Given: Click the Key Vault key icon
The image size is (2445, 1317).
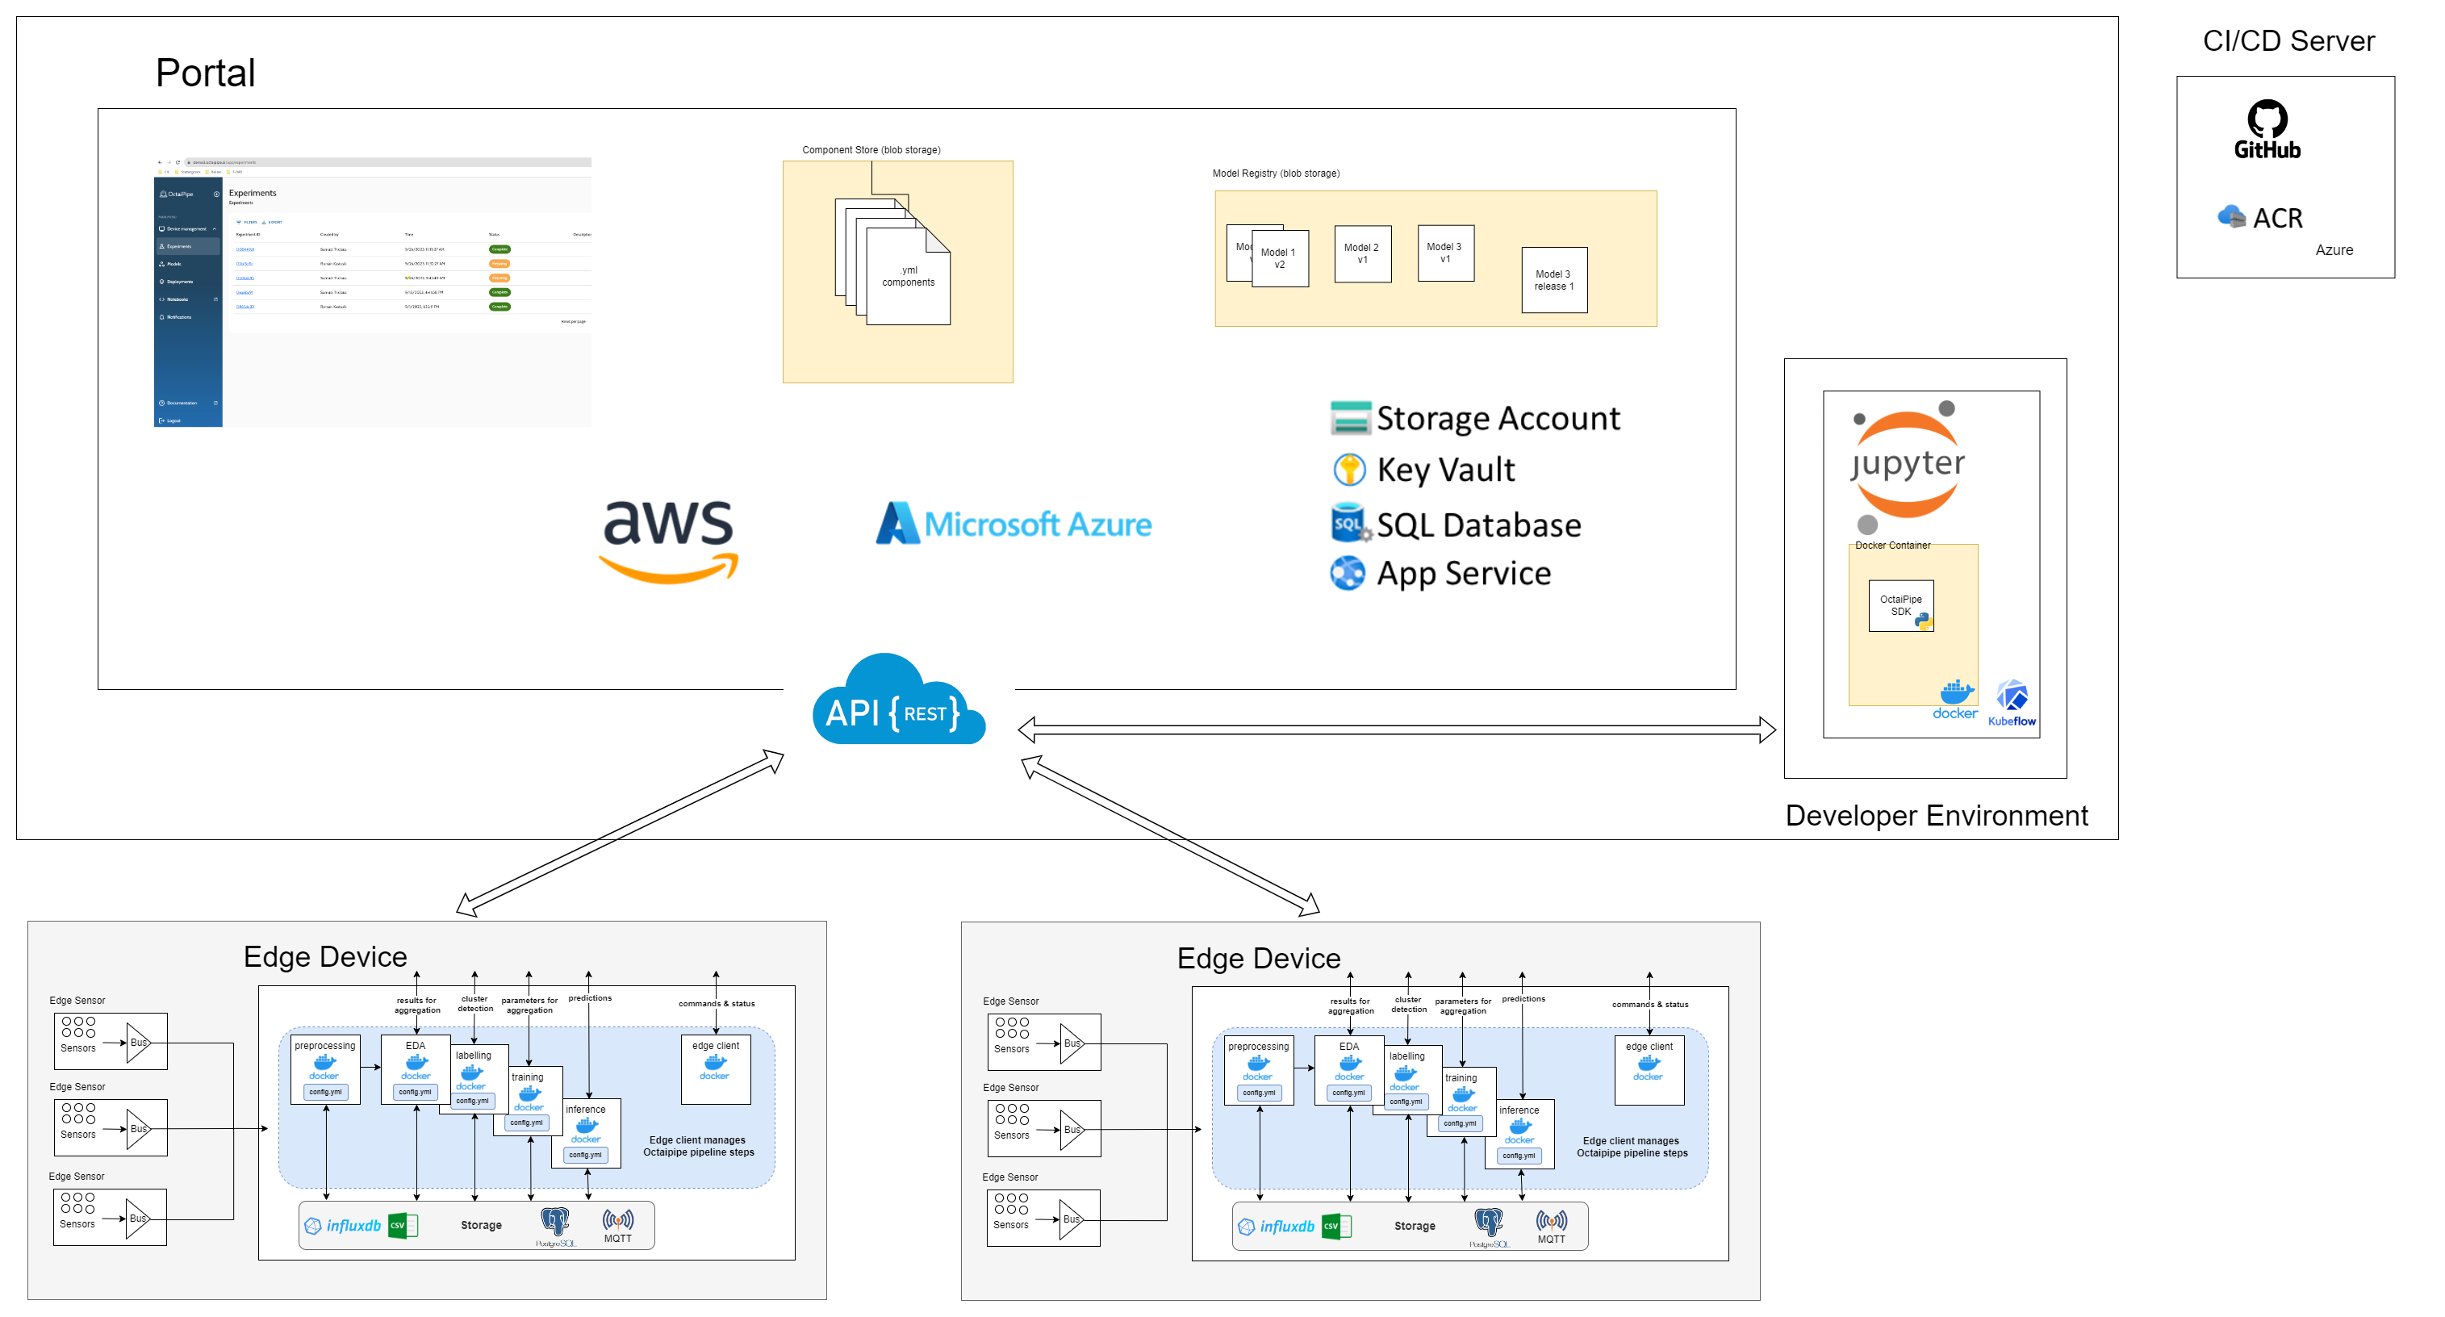Looking at the screenshot, I should tap(1348, 469).
